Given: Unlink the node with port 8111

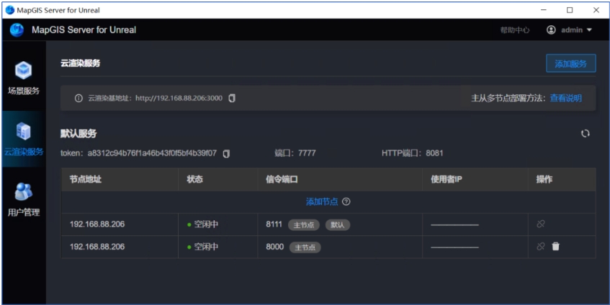Looking at the screenshot, I should (x=541, y=224).
